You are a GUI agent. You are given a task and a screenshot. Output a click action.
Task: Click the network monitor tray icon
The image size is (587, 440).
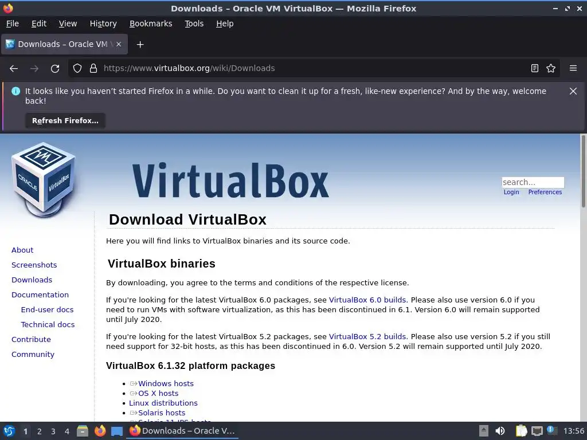click(x=537, y=431)
